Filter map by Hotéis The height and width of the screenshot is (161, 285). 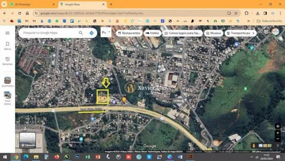[152, 33]
